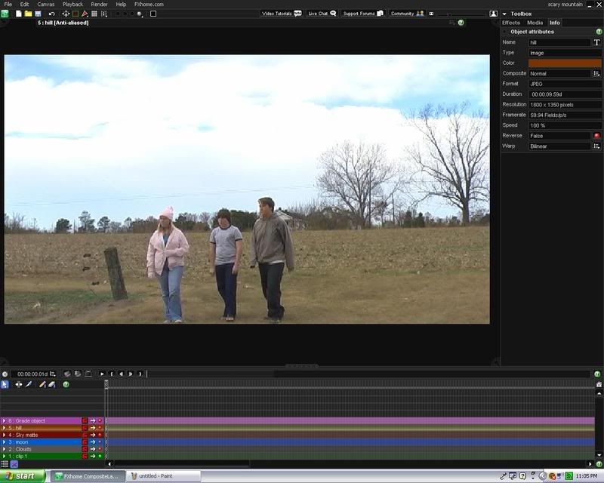Open the Canvas menu
The image size is (604, 483).
click(x=46, y=5)
